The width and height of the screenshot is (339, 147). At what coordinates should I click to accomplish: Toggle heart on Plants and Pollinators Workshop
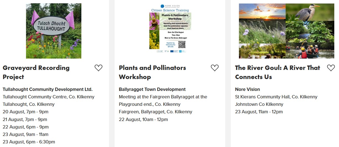coord(215,68)
